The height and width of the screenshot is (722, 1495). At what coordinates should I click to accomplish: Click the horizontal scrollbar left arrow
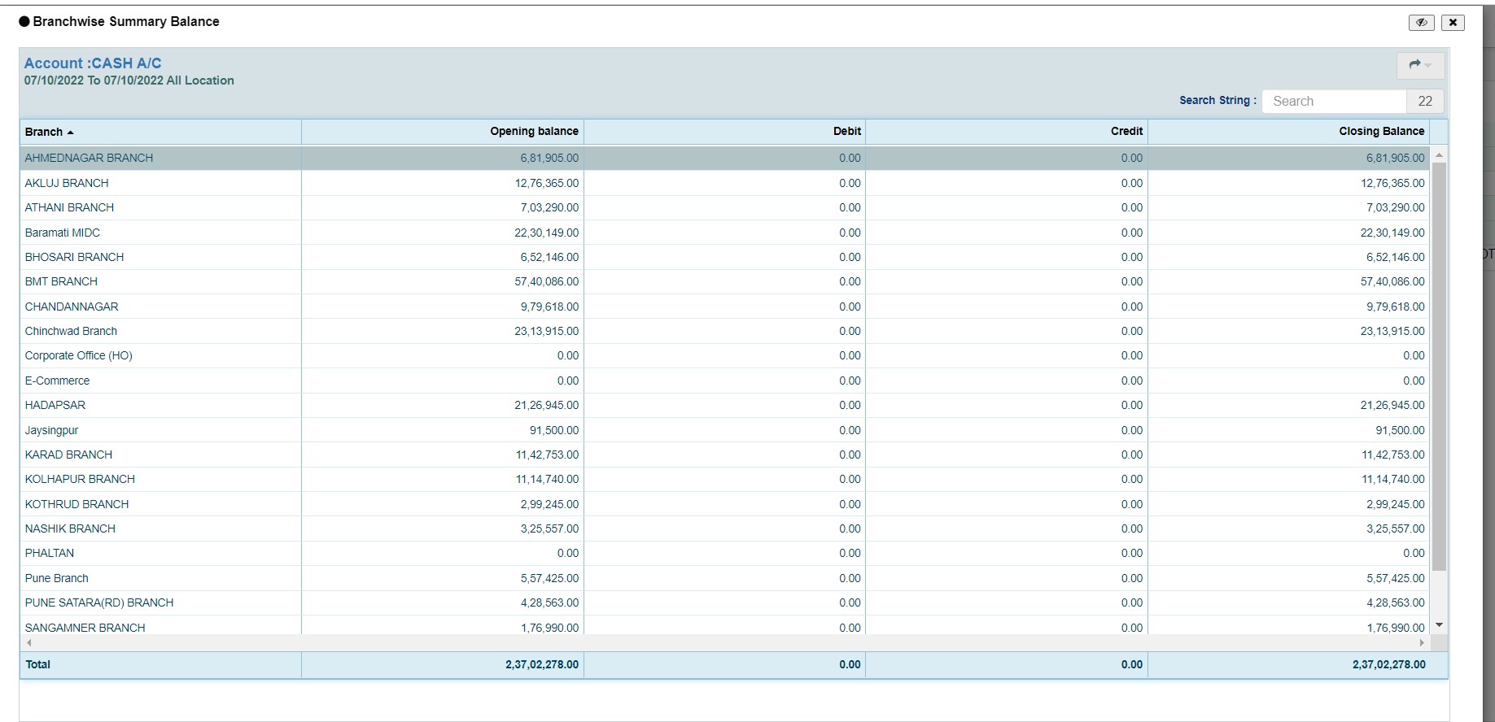point(28,642)
